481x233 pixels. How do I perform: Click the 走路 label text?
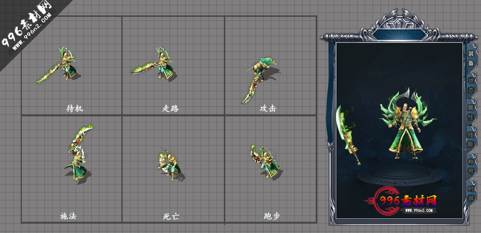pos(170,108)
